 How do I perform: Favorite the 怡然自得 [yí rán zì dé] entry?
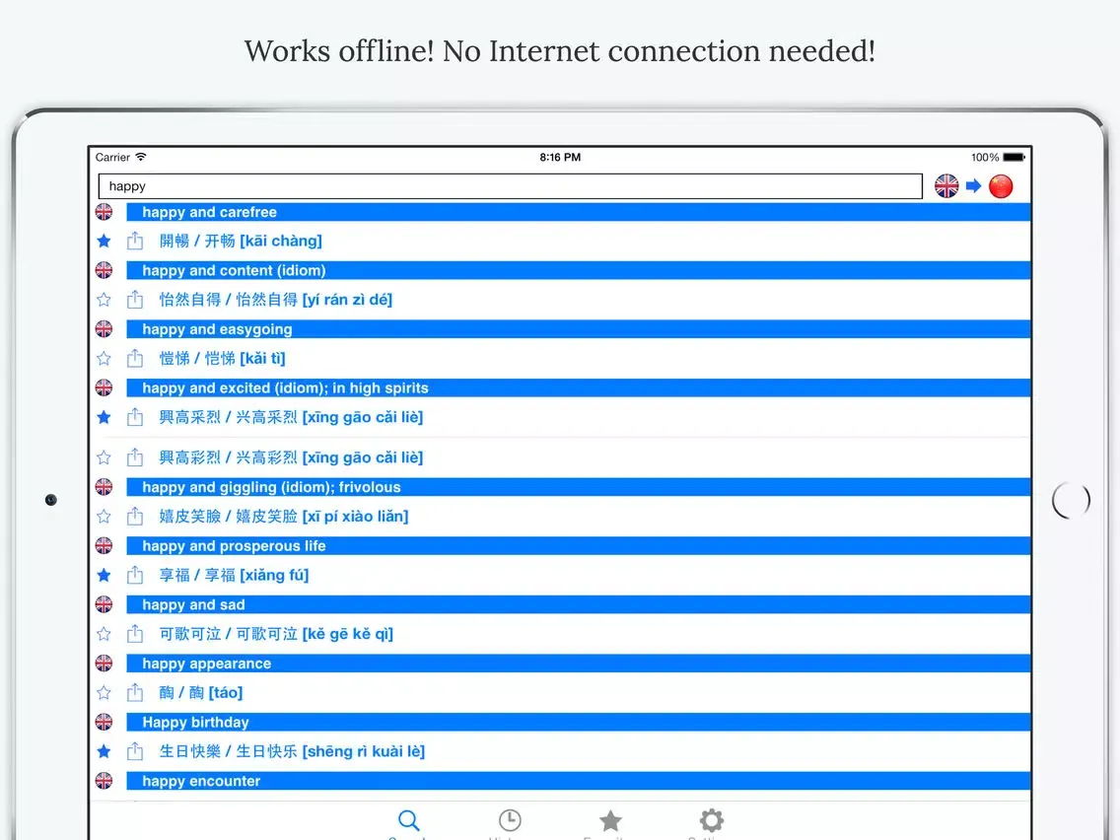point(104,300)
